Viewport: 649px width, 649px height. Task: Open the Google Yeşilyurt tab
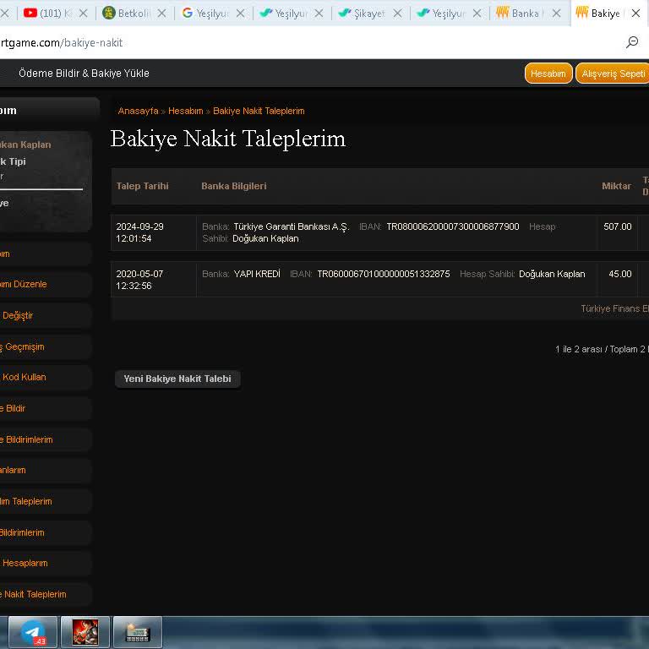pos(213,14)
